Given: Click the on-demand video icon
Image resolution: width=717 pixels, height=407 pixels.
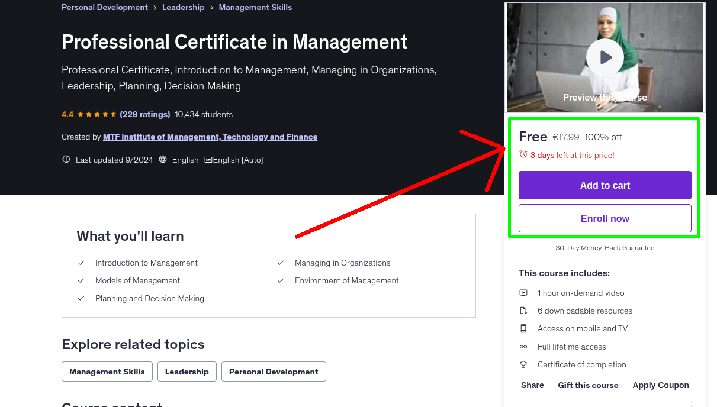Looking at the screenshot, I should (523, 293).
